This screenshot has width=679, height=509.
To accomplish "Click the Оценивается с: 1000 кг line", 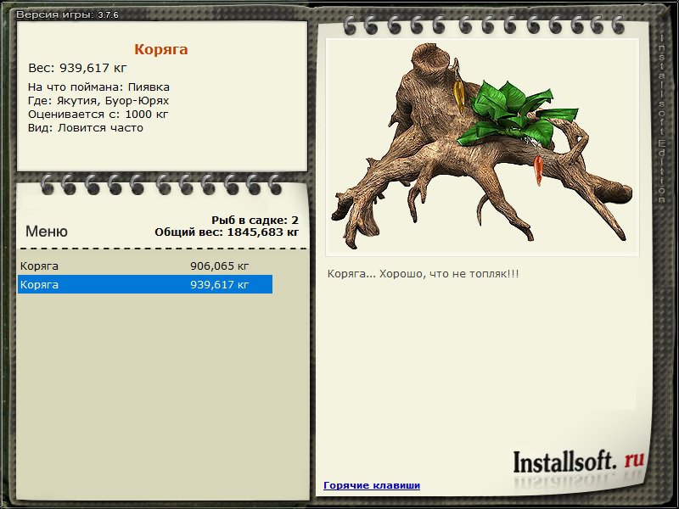I will [x=98, y=115].
